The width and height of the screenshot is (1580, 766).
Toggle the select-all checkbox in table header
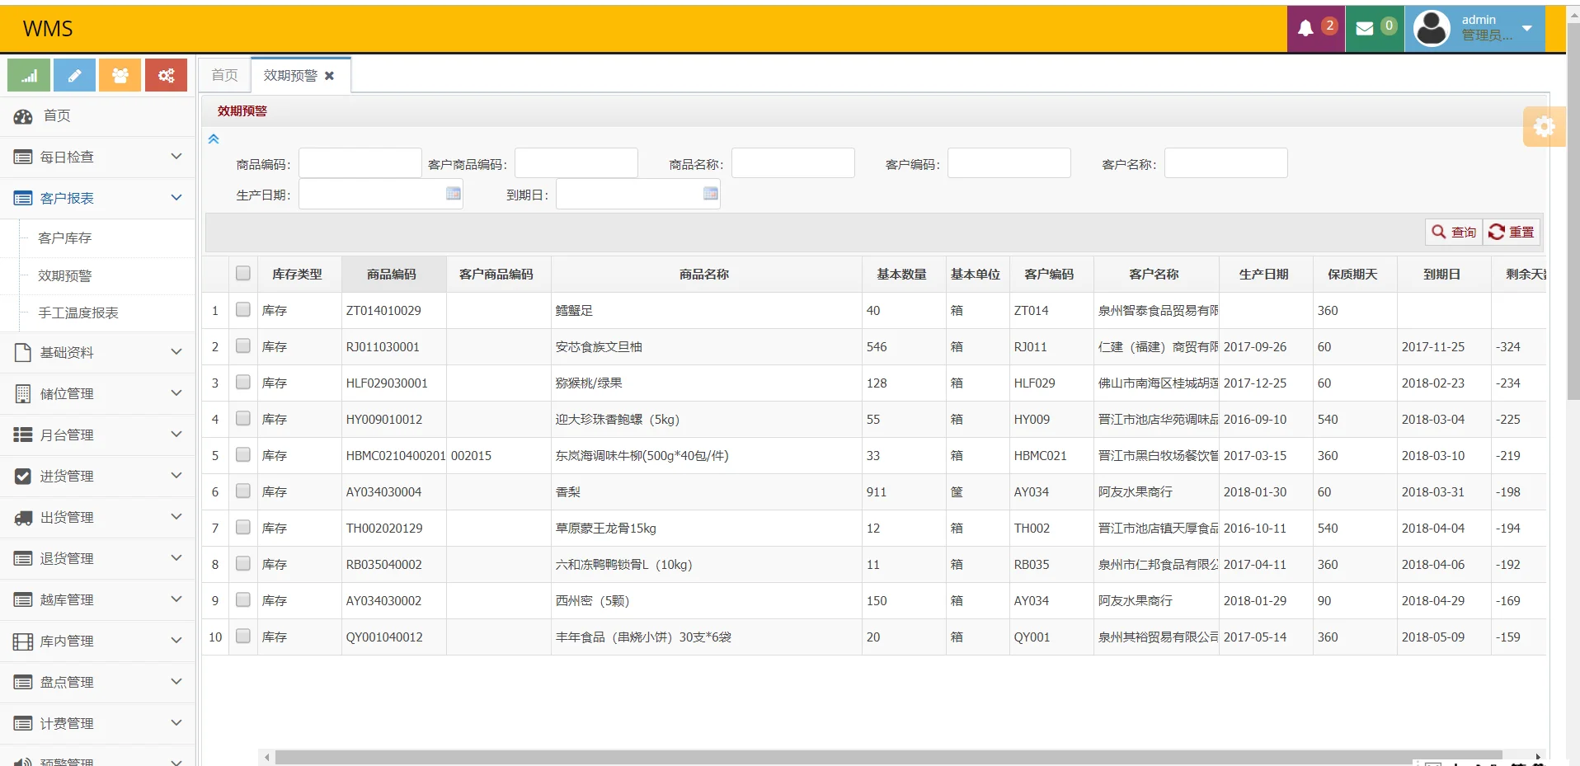[242, 272]
